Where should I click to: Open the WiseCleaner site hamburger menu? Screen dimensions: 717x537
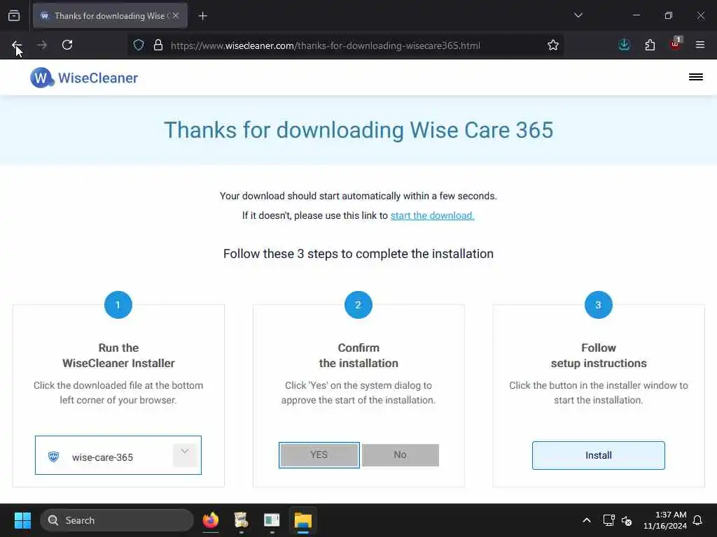[x=695, y=77]
